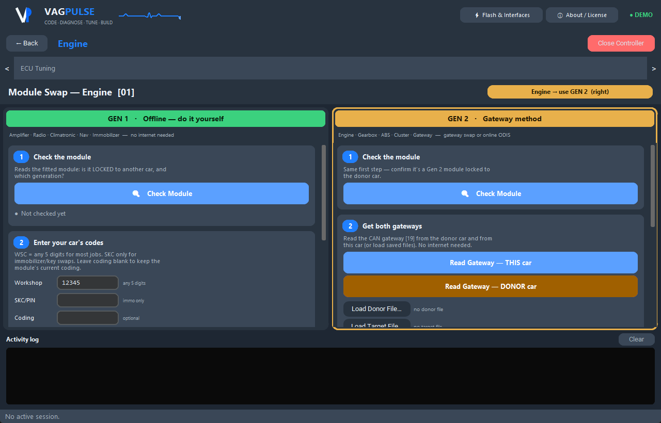Click Read Gateway — THIS car
The image size is (661, 423).
(491, 263)
